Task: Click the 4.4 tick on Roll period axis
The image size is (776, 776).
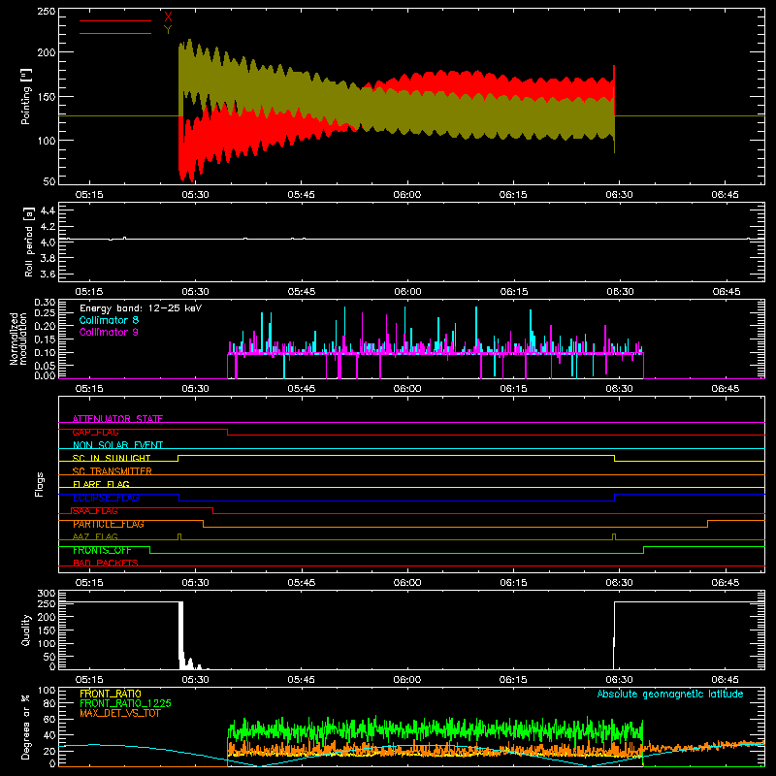Action: coord(48,210)
